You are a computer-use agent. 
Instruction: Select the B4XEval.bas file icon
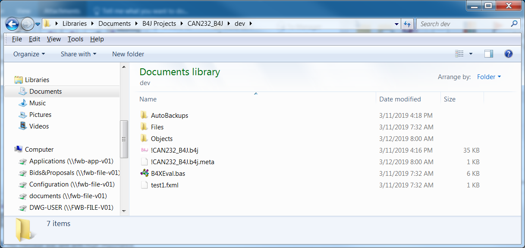(144, 173)
